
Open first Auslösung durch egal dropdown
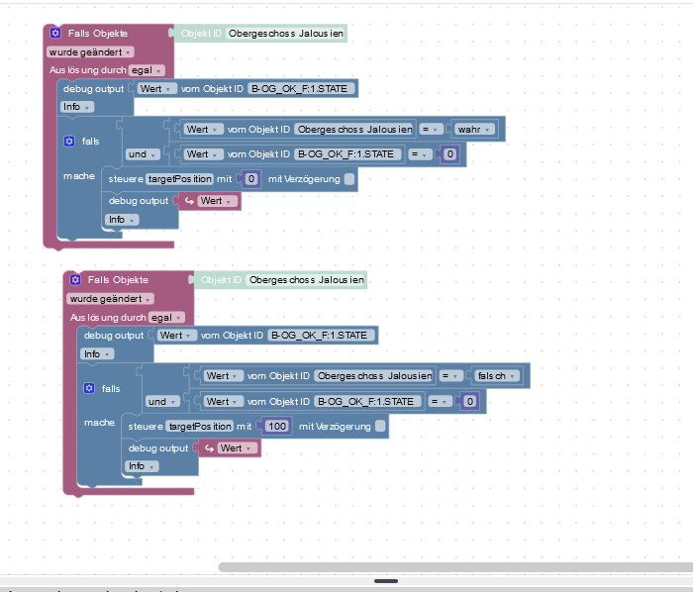pos(147,70)
